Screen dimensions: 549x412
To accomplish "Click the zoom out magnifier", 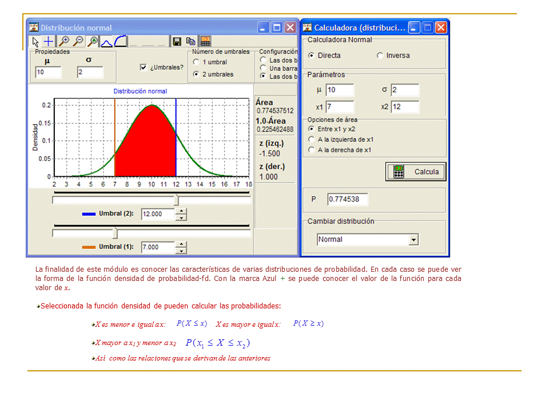I will (78, 41).
